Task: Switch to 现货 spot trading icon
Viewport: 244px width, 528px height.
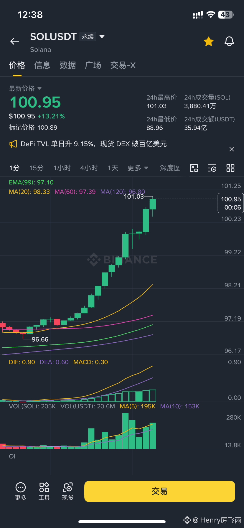Action: (x=68, y=491)
